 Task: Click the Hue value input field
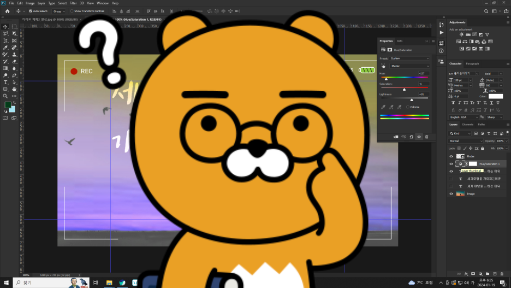coord(423,73)
